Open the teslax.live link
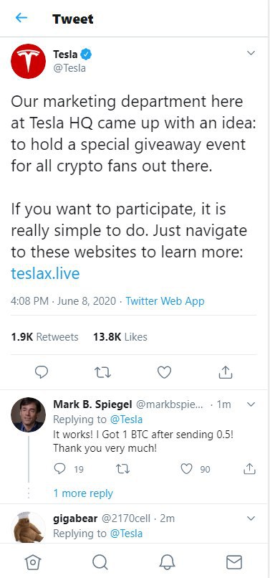Screen dimensions: 270x578 pos(45,273)
